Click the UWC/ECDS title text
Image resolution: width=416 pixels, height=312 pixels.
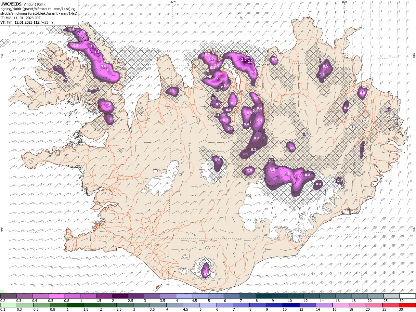pos(11,4)
